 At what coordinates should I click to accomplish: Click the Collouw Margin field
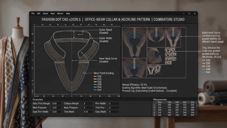tap(88, 104)
